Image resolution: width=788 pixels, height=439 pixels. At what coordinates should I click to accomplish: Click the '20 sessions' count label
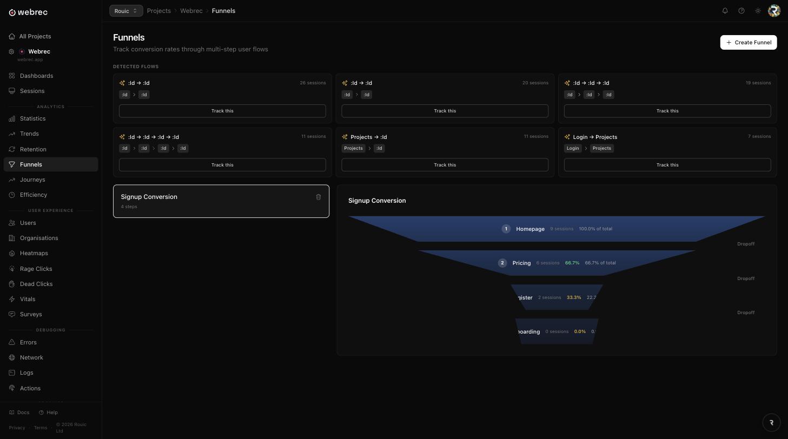(535, 83)
